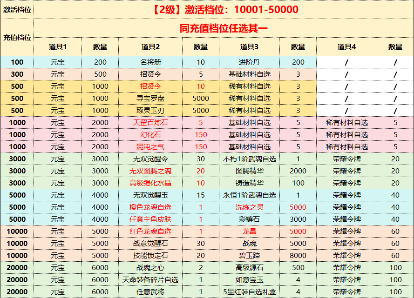Click the 基础材料自选 cell in the 混沌之气 row

pyautogui.click(x=249, y=147)
